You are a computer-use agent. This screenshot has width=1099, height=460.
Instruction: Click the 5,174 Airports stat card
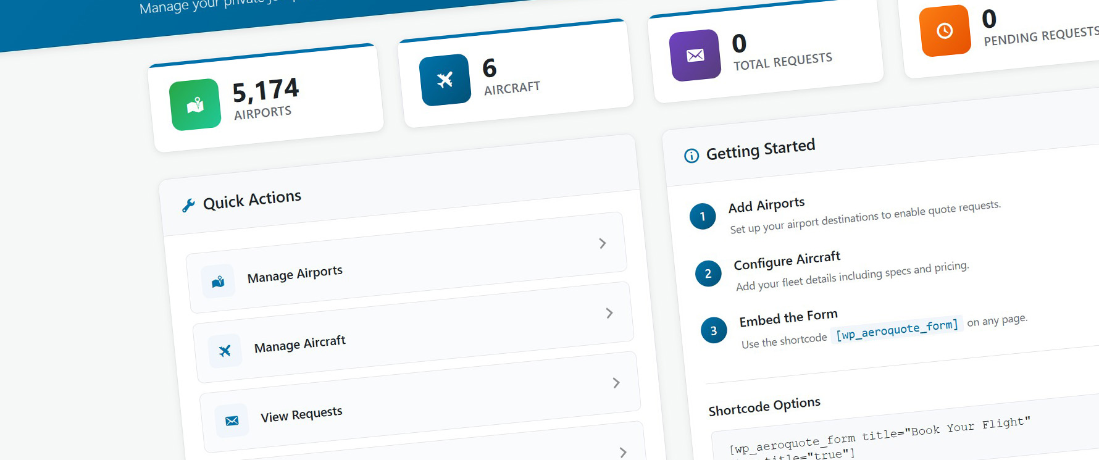pos(265,99)
